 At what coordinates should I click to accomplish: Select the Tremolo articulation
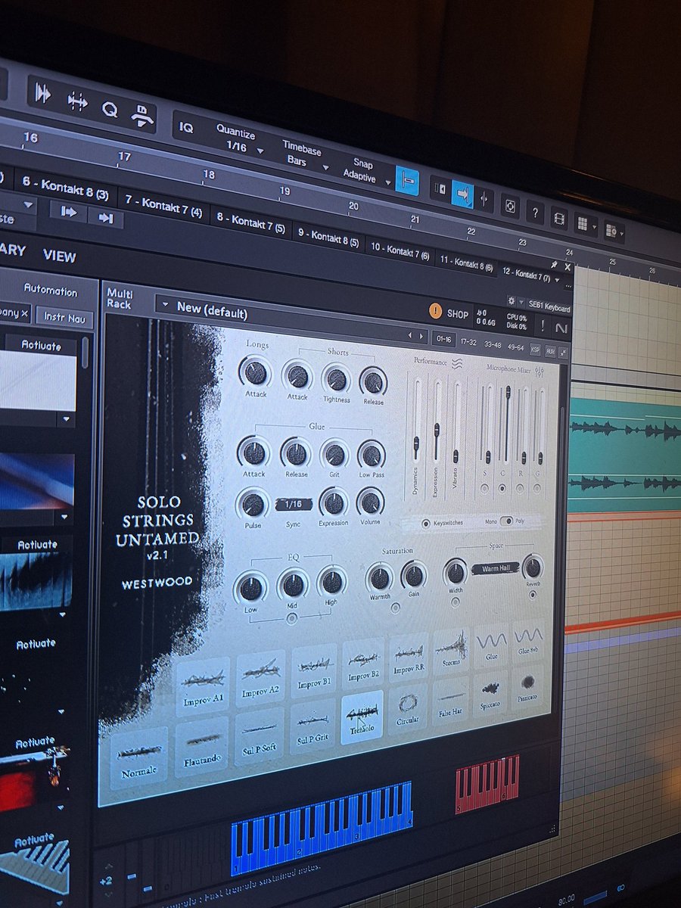click(x=362, y=717)
